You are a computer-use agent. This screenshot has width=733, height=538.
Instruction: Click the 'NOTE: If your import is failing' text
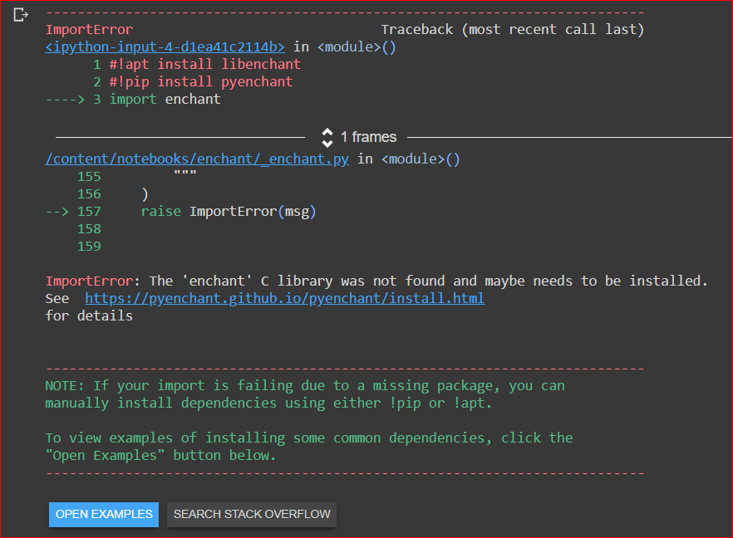coord(305,386)
